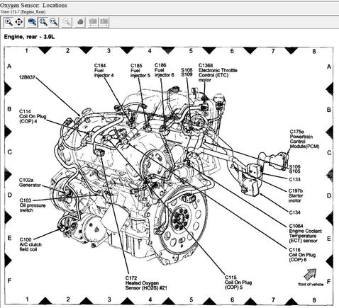
Task: Select the pan tool with four arrows
Action: (19, 22)
